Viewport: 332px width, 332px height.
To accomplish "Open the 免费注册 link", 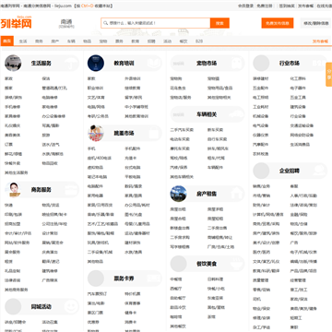I will 265,6.
